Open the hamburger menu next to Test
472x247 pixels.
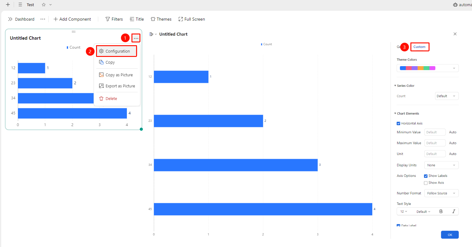tap(20, 5)
